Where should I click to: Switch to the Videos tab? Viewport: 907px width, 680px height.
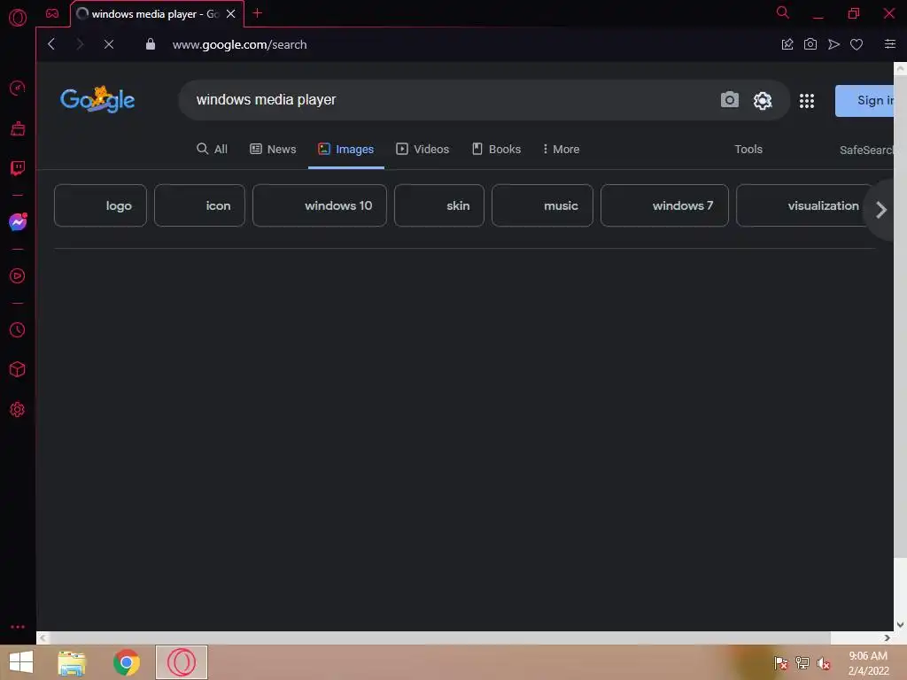pyautogui.click(x=422, y=149)
